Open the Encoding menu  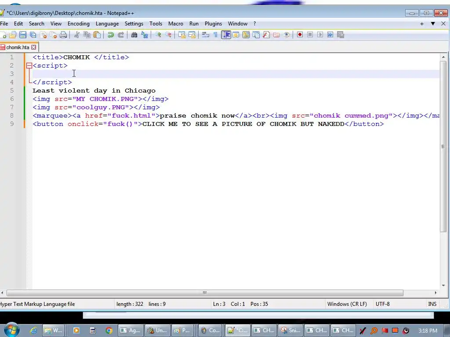[79, 24]
